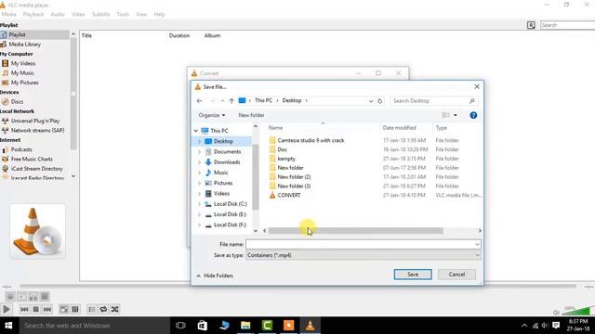The width and height of the screenshot is (595, 334).
Task: Click the VLC Play button
Action: (x=7, y=309)
